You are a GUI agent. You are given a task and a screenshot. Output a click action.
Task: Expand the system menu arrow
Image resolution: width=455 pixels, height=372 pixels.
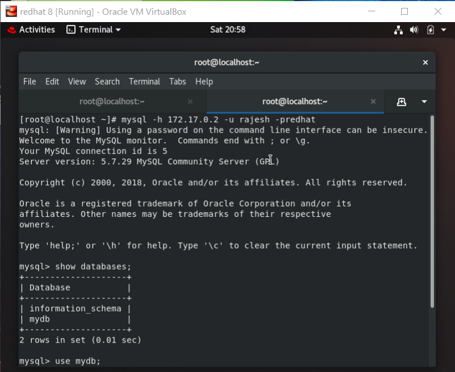(x=444, y=30)
